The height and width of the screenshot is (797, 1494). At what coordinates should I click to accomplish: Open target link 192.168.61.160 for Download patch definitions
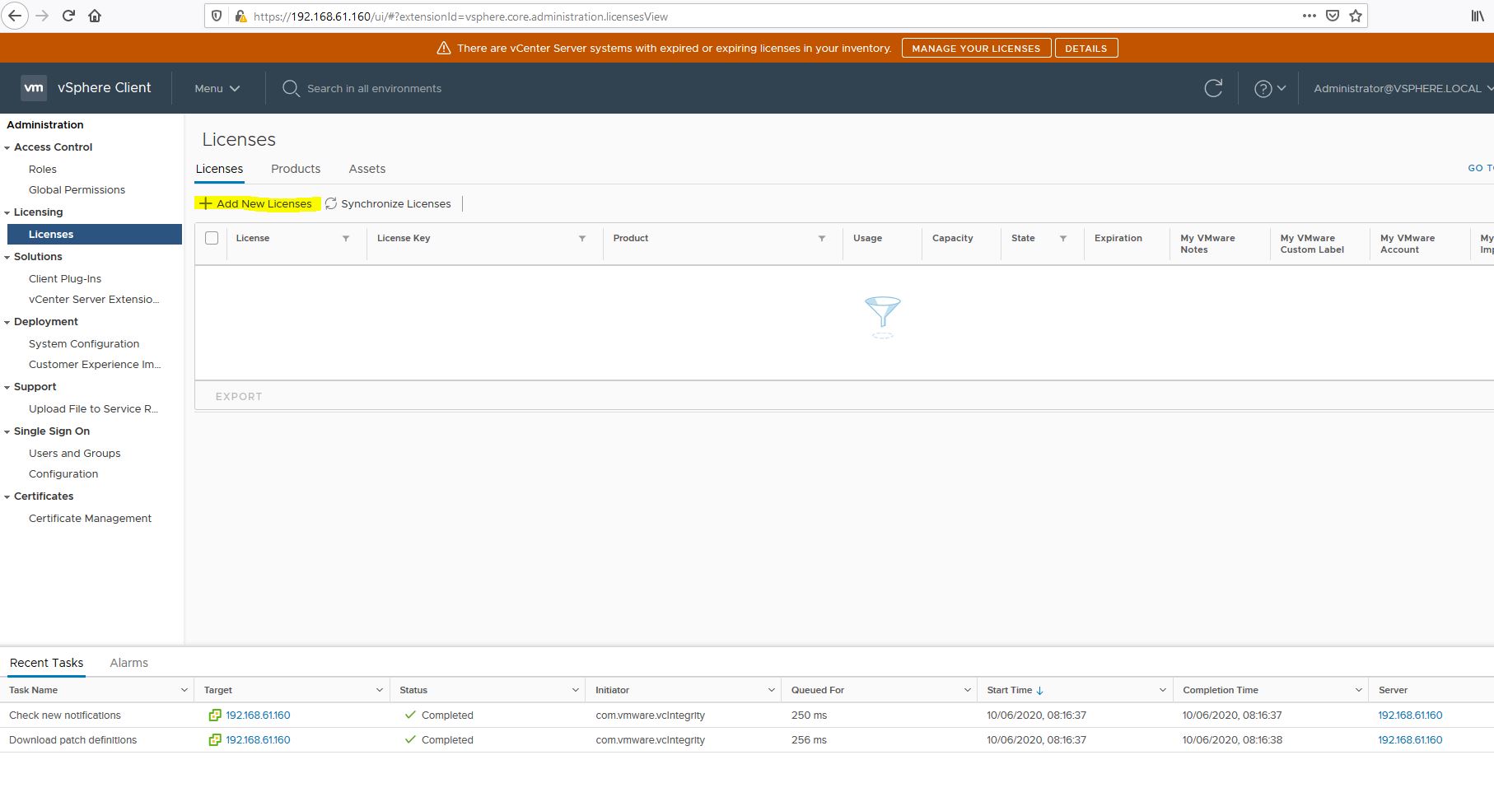(258, 740)
